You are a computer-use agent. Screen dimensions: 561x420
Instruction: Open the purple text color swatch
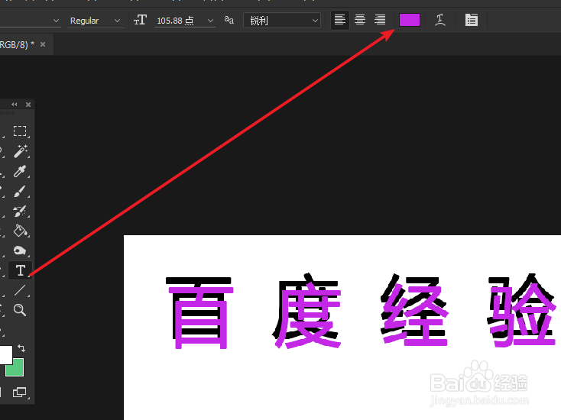410,20
